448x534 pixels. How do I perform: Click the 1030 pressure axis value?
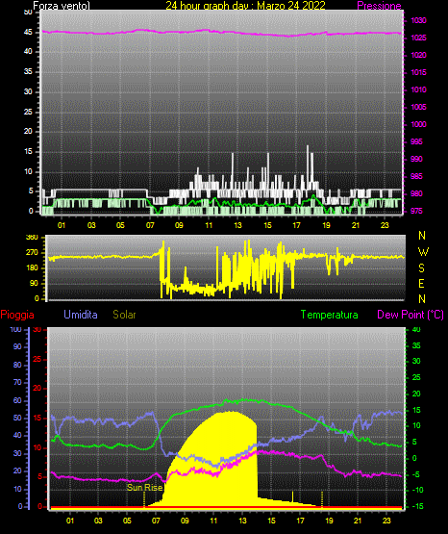pyautogui.click(x=418, y=20)
